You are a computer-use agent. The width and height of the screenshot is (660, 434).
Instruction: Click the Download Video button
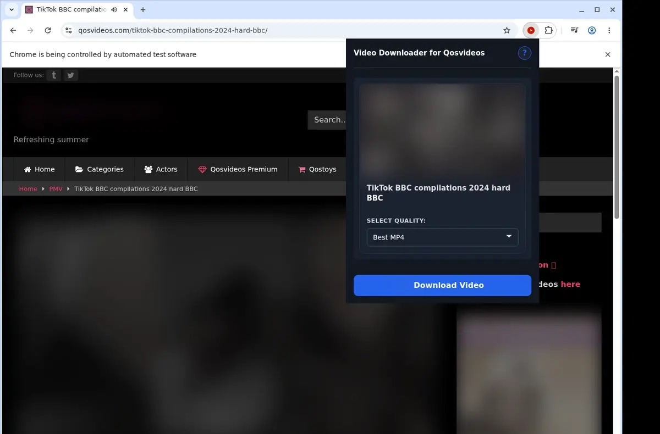tap(442, 285)
